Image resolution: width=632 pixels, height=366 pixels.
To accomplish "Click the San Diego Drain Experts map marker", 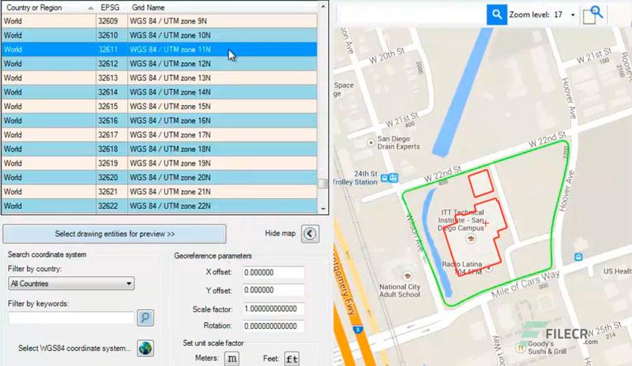I will click(371, 143).
